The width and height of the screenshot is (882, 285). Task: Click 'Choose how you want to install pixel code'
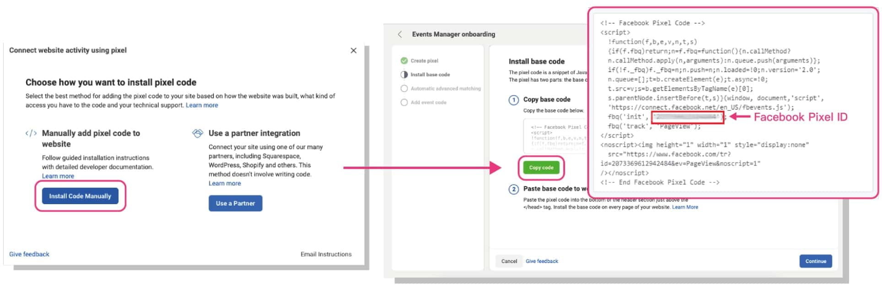tap(111, 82)
